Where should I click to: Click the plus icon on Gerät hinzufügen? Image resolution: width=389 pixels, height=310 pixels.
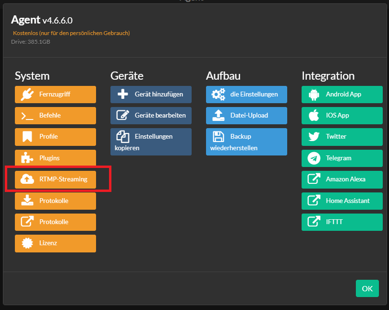[x=123, y=94]
